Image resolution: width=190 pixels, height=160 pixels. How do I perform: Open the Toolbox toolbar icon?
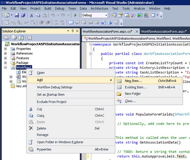click(133, 15)
